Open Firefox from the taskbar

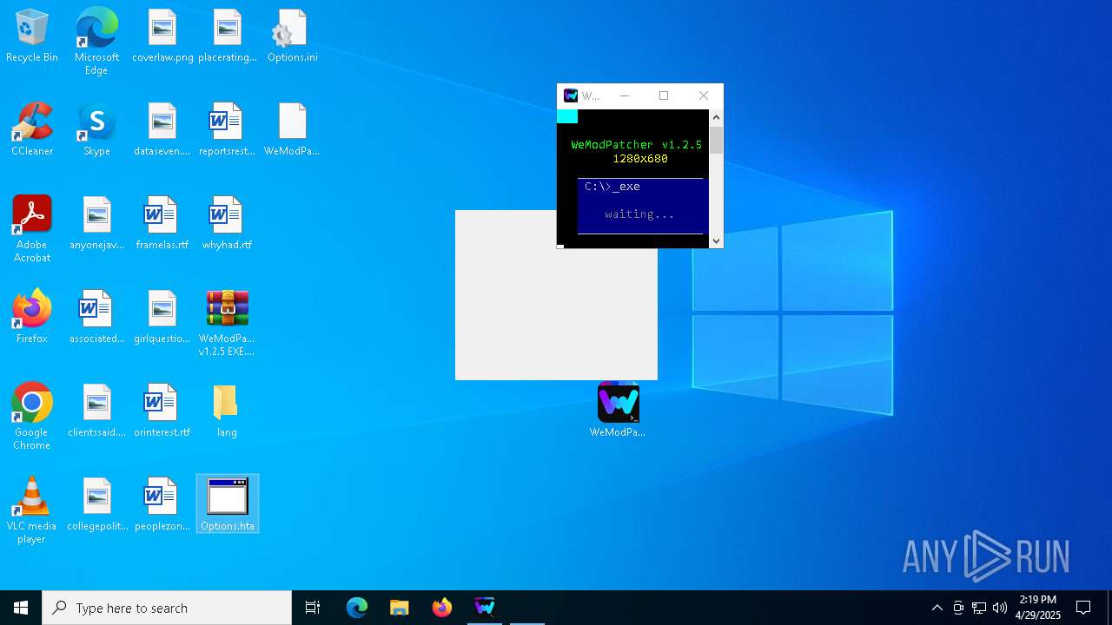(x=441, y=608)
